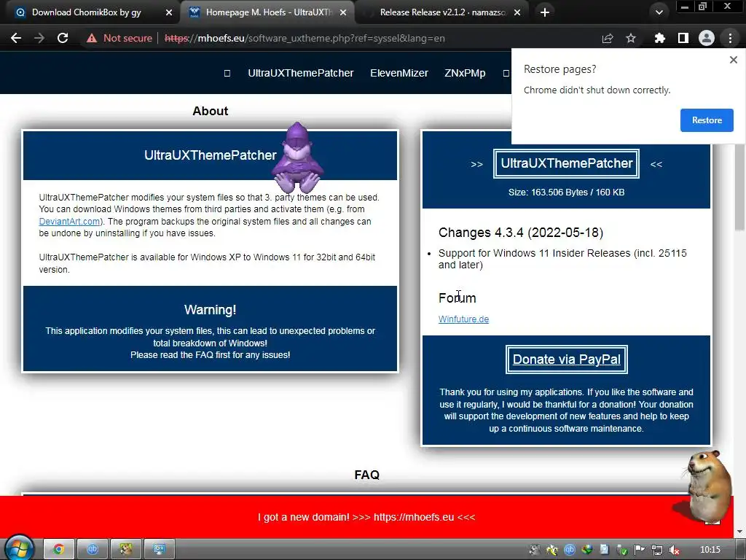
Task: Click the taskbar clock showing 10:15
Action: tap(710, 550)
